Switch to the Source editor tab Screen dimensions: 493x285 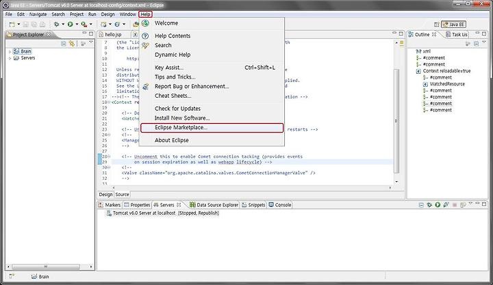click(x=122, y=195)
